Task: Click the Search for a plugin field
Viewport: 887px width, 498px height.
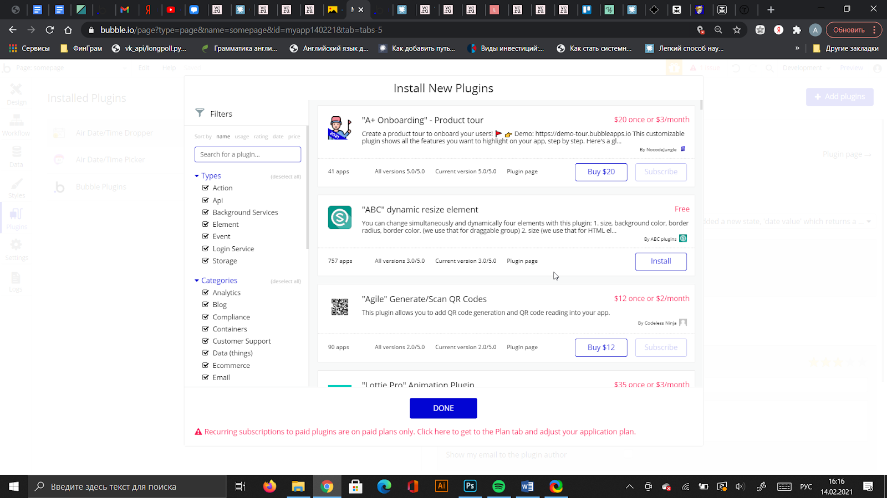Action: pyautogui.click(x=247, y=154)
